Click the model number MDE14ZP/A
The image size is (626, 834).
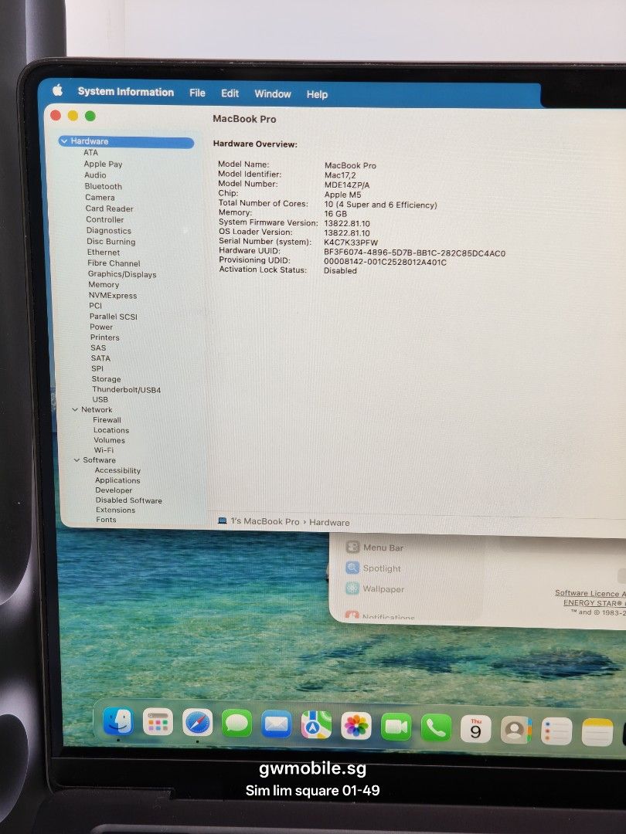[347, 185]
